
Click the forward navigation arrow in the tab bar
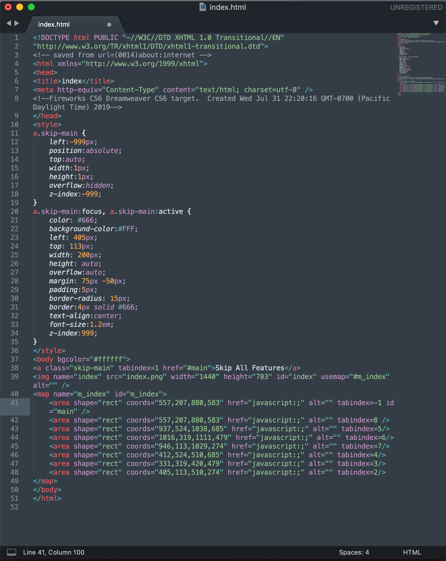point(17,23)
